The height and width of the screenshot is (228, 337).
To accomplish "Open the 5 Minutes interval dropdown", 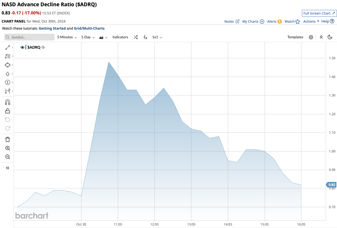I will pos(67,37).
